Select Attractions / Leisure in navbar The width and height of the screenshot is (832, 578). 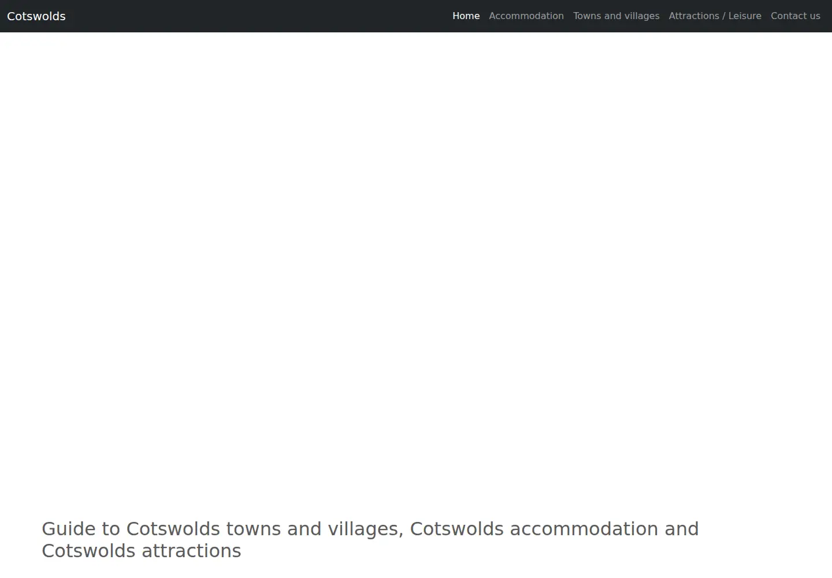pyautogui.click(x=715, y=16)
